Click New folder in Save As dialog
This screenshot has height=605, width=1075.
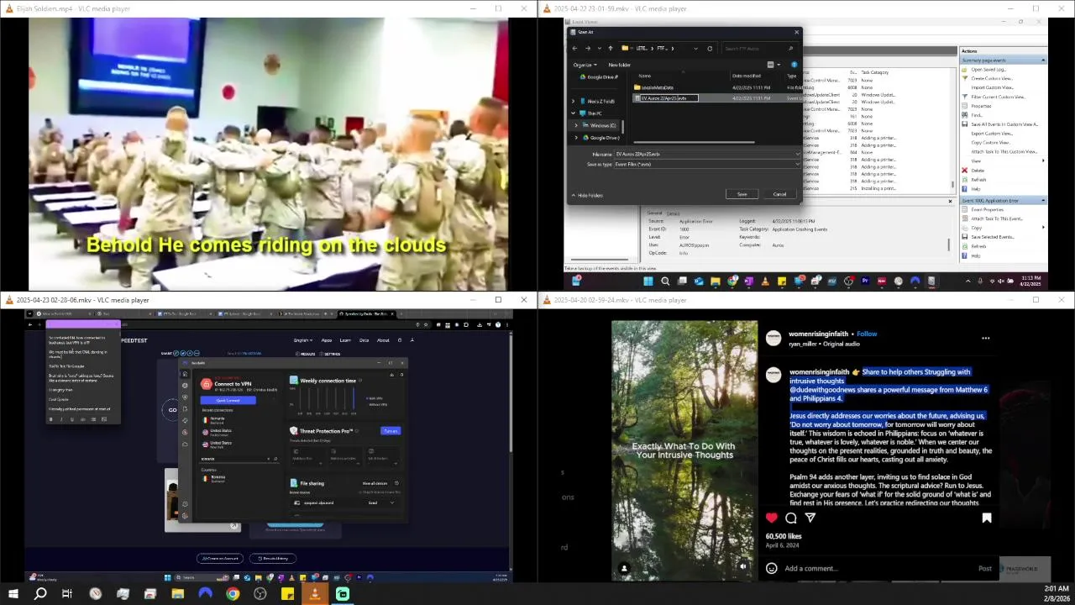(619, 65)
